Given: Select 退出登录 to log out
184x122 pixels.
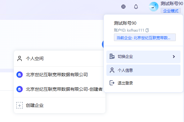Looking at the screenshot, I should (143, 83).
